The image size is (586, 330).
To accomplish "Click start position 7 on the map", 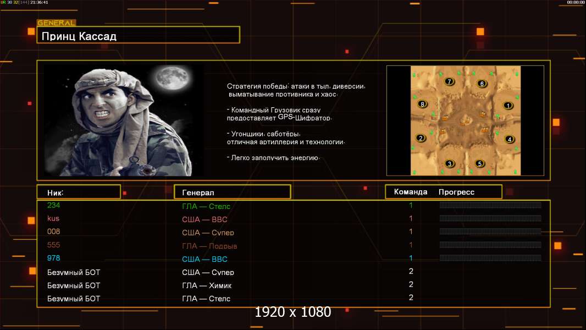I will coord(450,81).
